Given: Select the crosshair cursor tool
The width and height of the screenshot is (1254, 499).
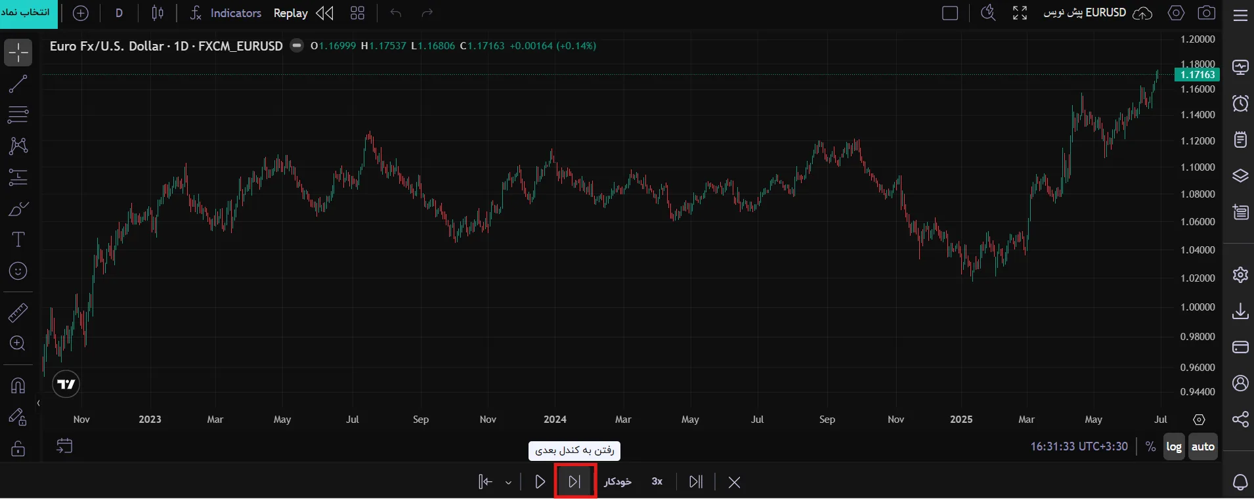Looking at the screenshot, I should pyautogui.click(x=18, y=53).
